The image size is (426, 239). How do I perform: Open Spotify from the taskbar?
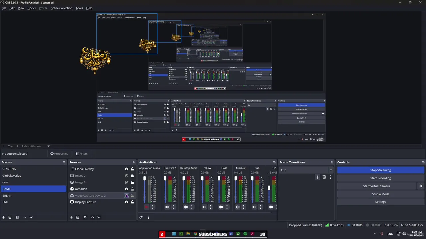click(x=245, y=234)
